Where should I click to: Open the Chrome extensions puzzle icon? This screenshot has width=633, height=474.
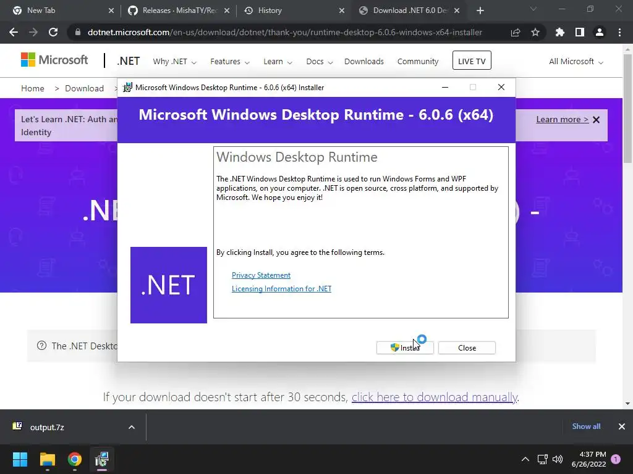(x=559, y=32)
